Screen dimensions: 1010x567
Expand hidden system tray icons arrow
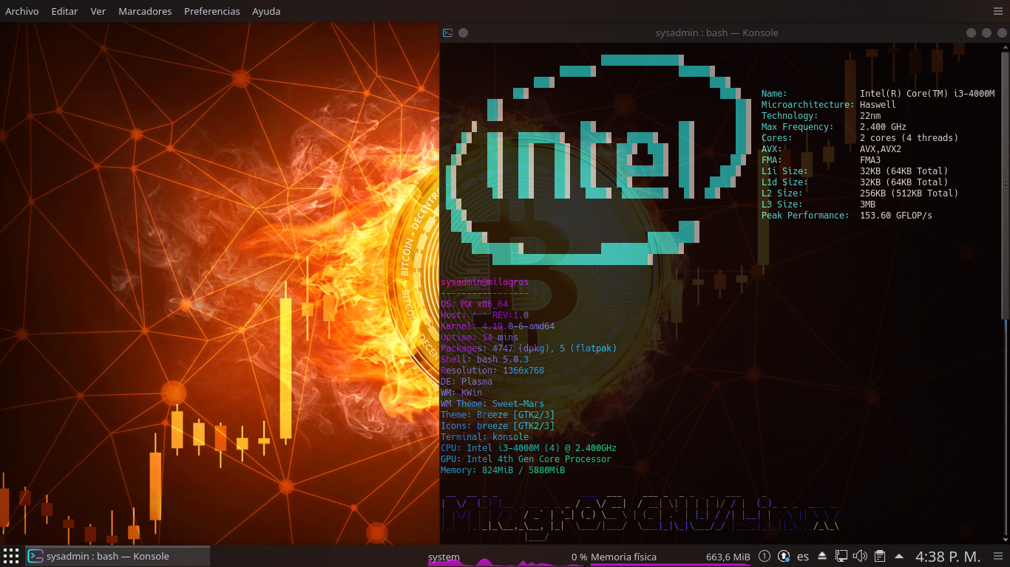899,557
